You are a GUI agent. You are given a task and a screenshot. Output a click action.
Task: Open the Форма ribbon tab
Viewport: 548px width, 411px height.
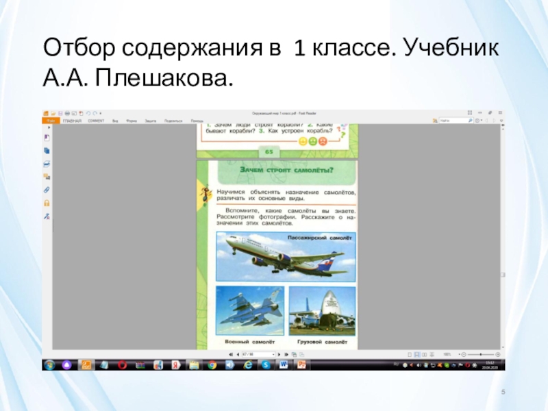(x=132, y=121)
